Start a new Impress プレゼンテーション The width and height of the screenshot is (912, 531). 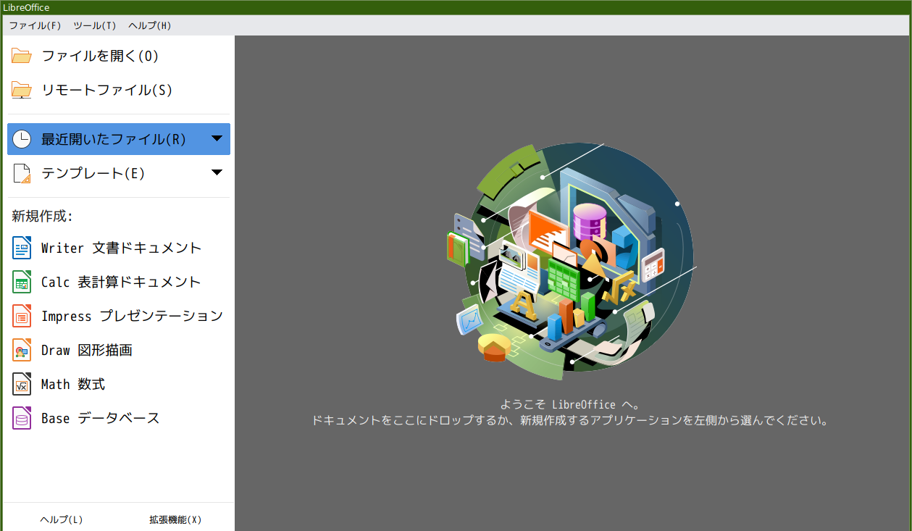click(x=118, y=316)
